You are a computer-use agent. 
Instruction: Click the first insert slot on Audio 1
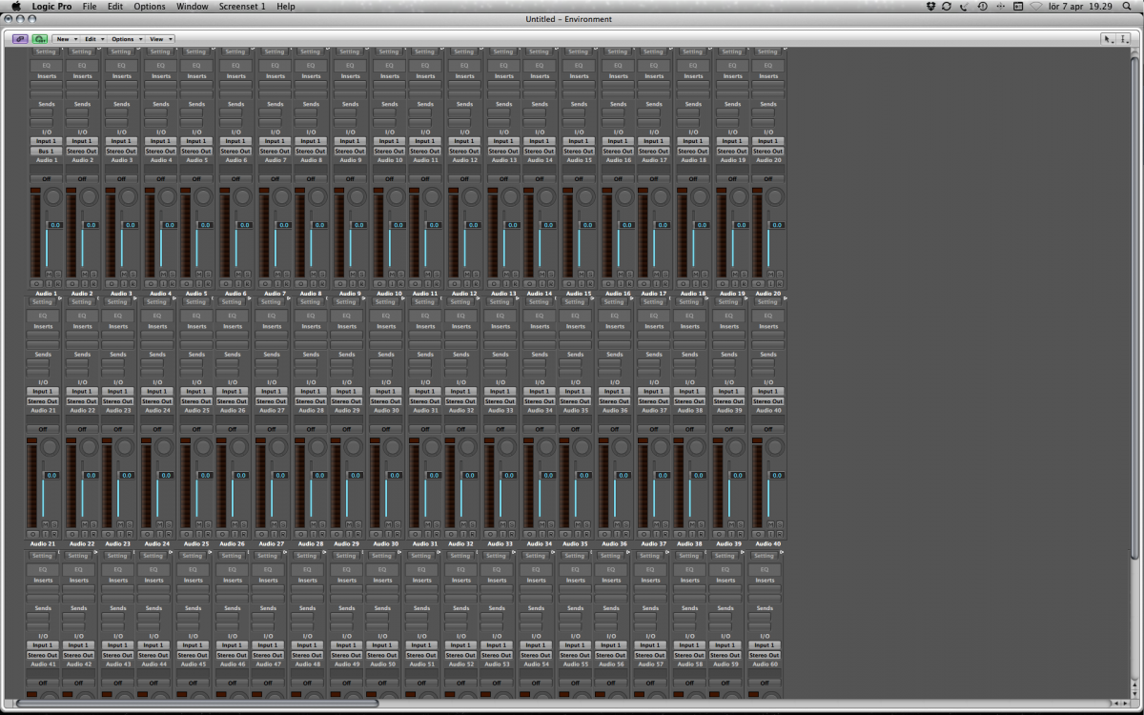(44, 85)
